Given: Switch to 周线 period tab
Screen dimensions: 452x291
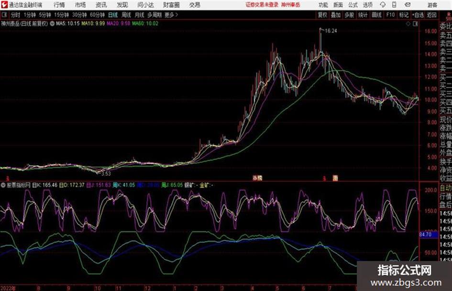Looking at the screenshot, I should pos(126,15).
